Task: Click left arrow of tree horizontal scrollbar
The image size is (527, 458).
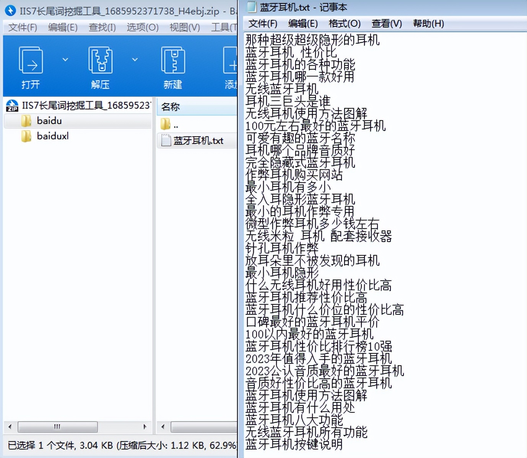Action: click(x=10, y=427)
